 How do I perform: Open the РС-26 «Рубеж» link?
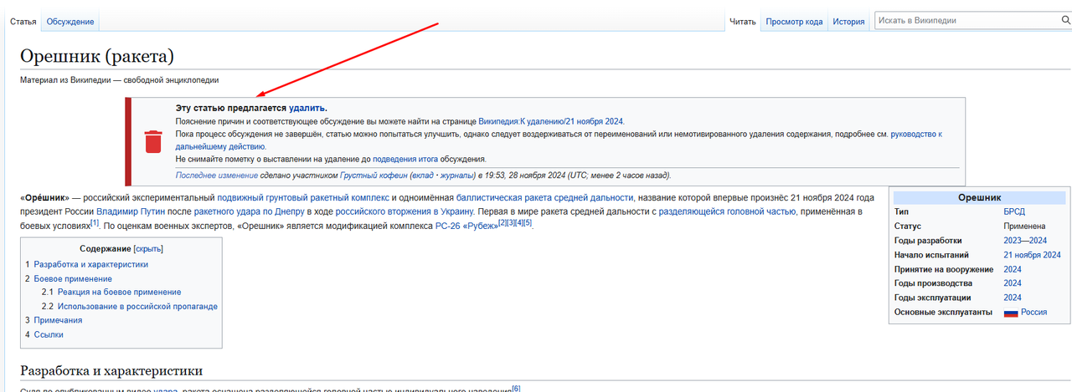click(x=466, y=226)
